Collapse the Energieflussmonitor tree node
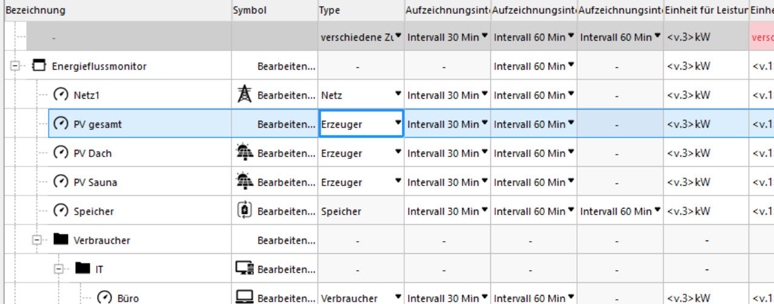The image size is (774, 304). 15,66
